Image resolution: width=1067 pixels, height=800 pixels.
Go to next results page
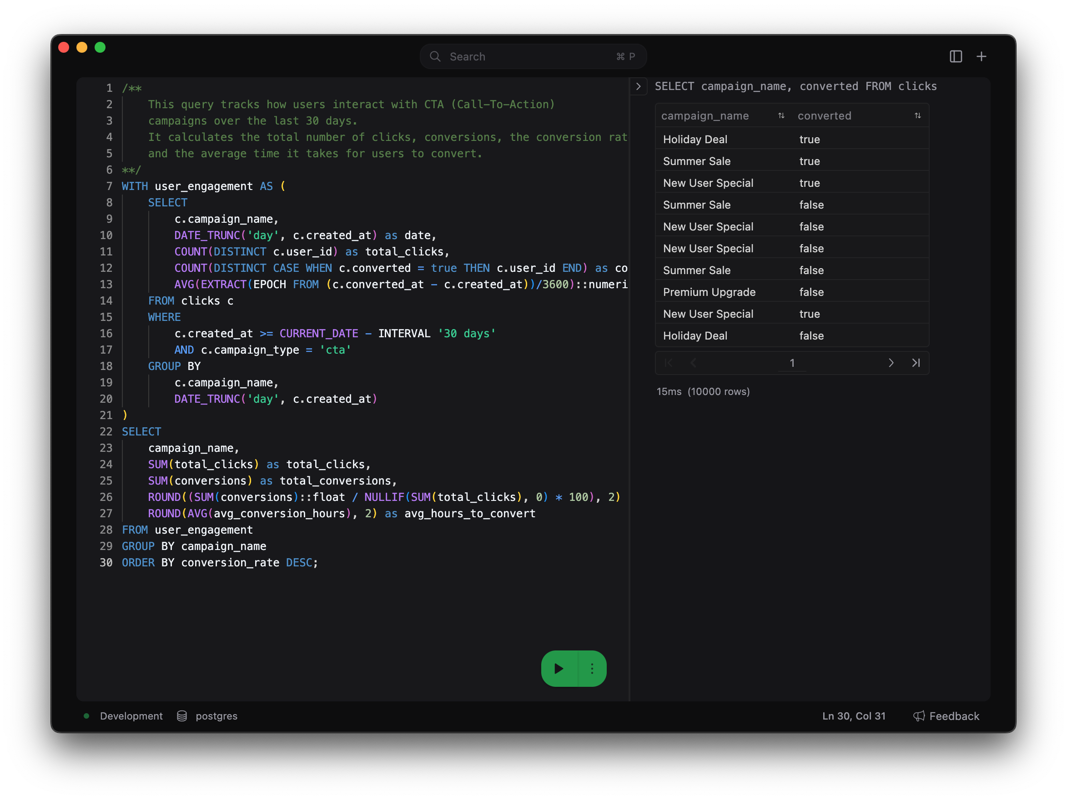tap(891, 363)
